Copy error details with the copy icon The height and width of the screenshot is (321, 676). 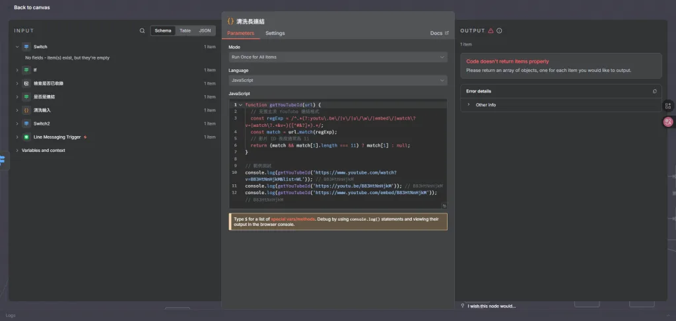[x=654, y=91]
